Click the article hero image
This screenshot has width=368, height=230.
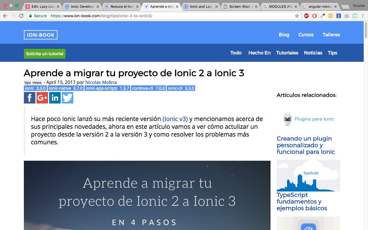coord(147,195)
